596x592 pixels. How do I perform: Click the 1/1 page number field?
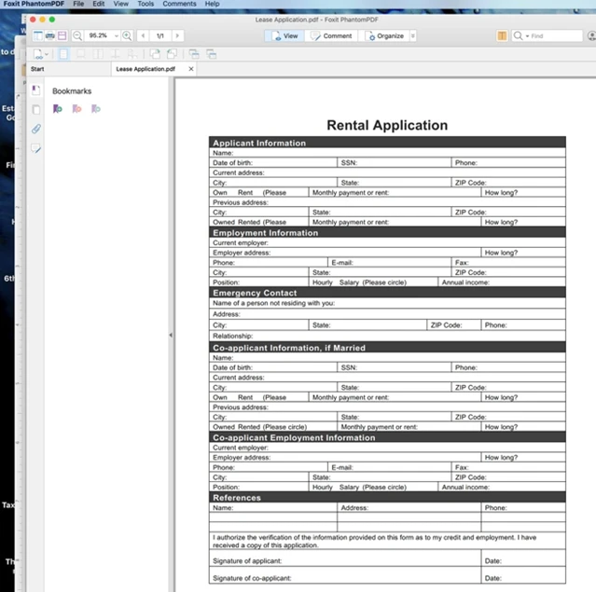click(160, 35)
